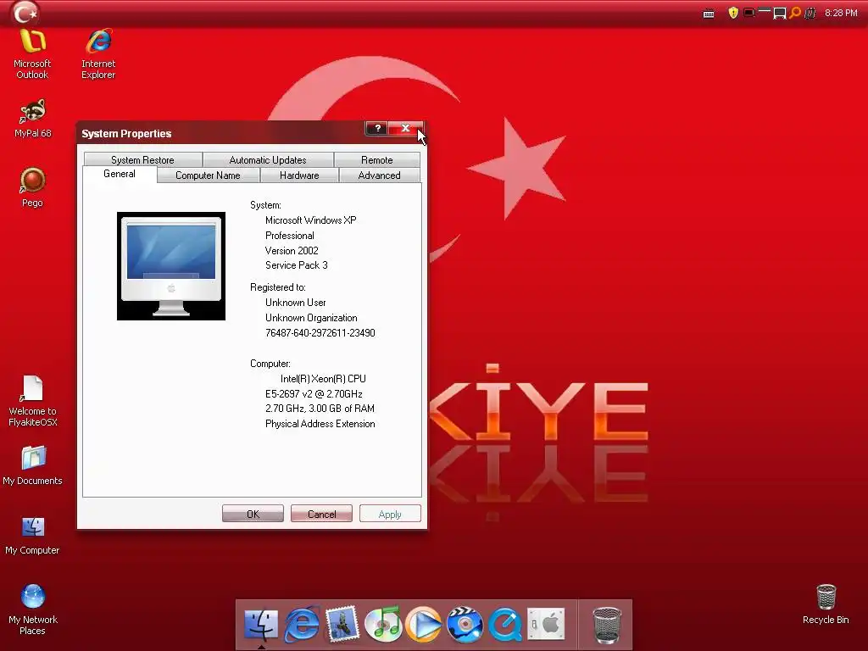868x651 pixels.
Task: Click the 2.70 GHz, 3.00 GB of RAM line
Action: click(x=320, y=409)
